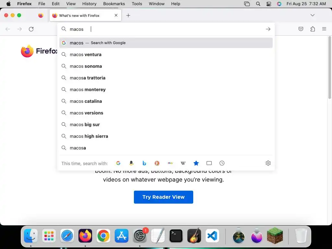This screenshot has width=332, height=249.
Task: Select the macos sonoma suggestion
Action: click(x=166, y=66)
